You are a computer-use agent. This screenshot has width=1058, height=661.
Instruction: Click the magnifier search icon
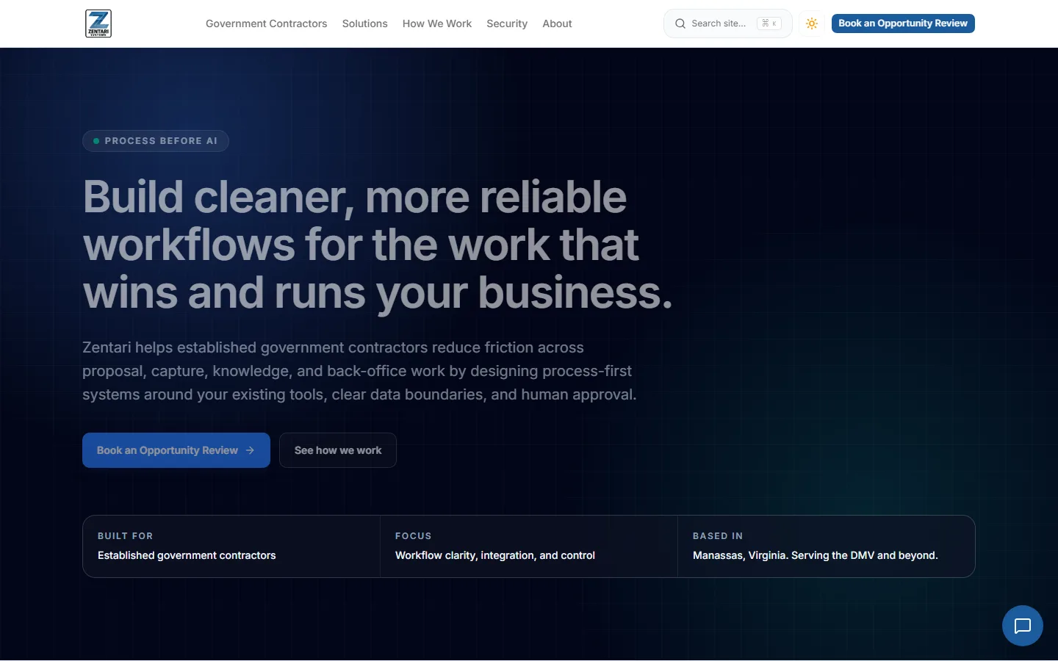pos(680,24)
